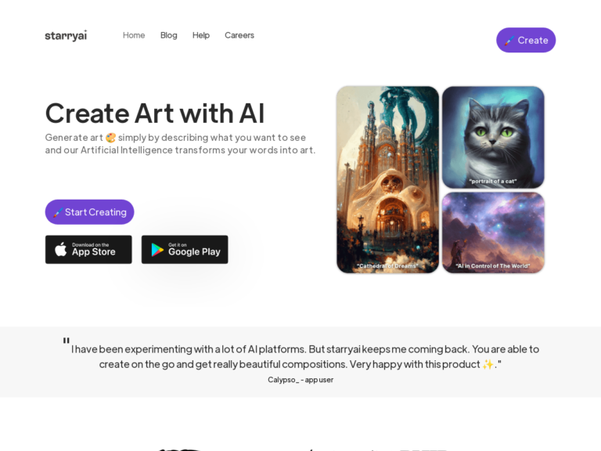Open the Help menu item
This screenshot has height=451, width=601.
[x=201, y=35]
